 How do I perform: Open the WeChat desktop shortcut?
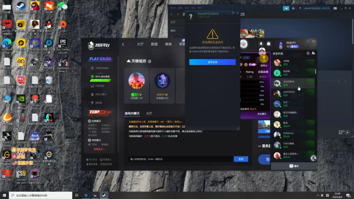63,6
